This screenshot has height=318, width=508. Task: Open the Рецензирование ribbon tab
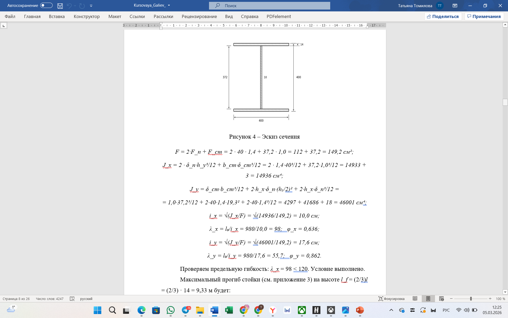click(x=199, y=16)
